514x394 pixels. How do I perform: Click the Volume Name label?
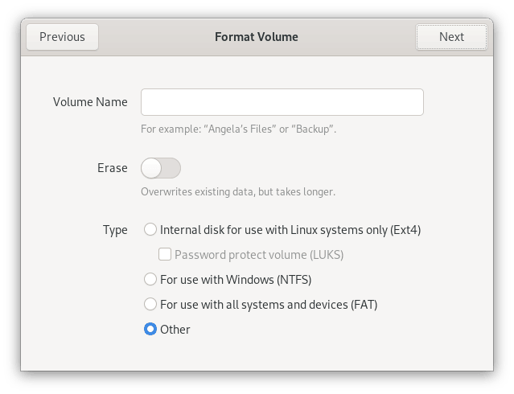[x=90, y=102]
